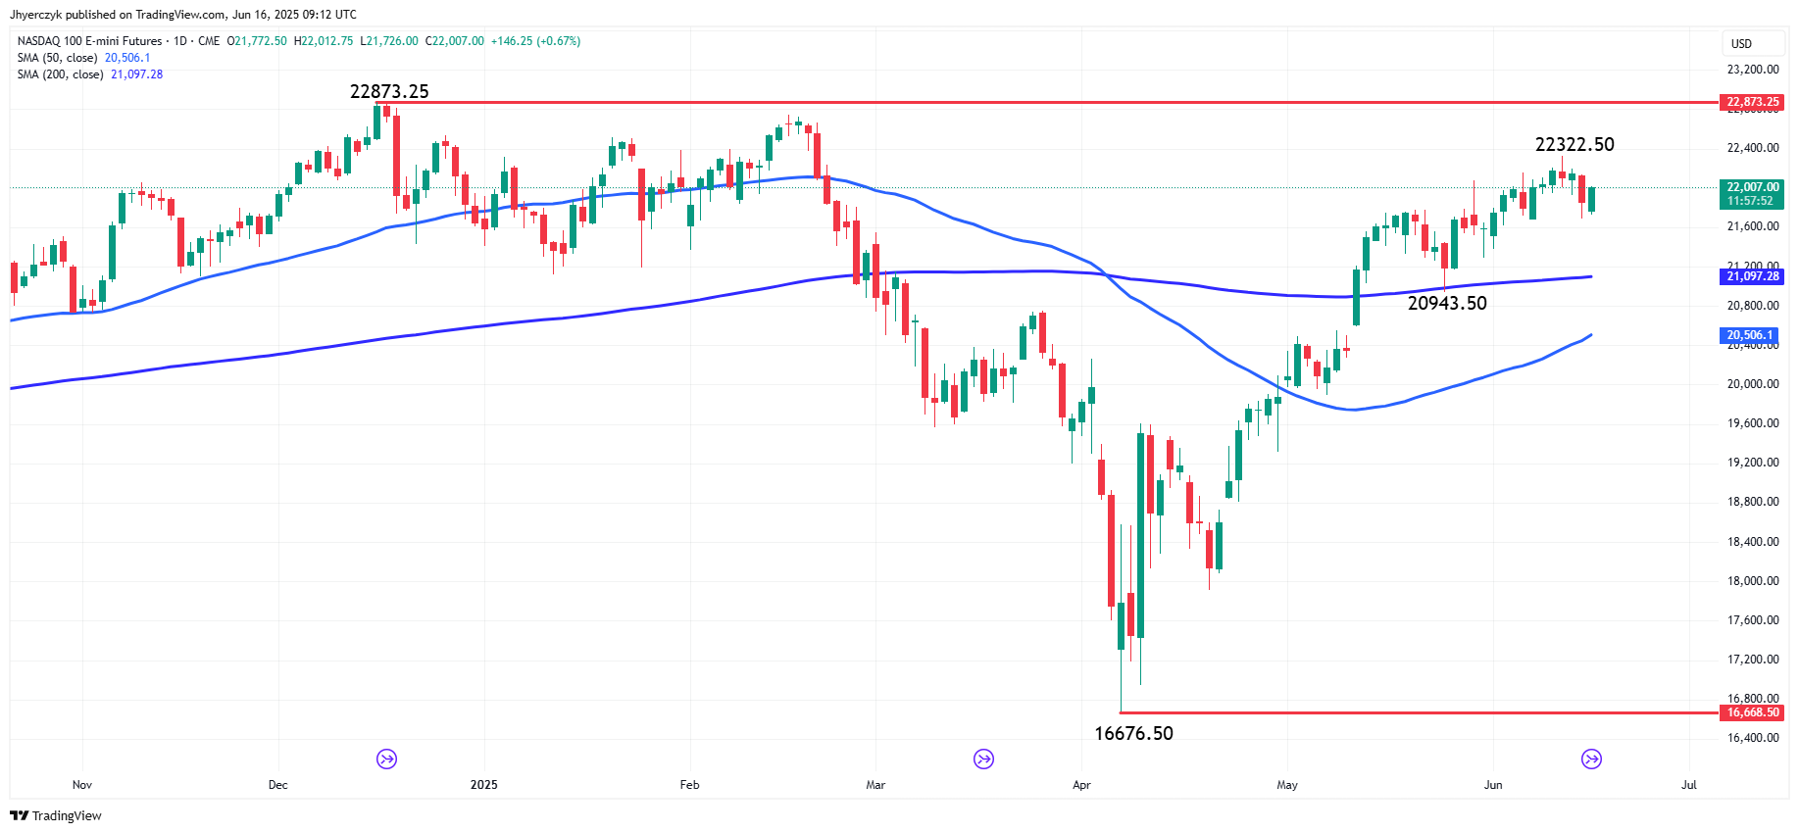Click the Apr label on time axis
The height and width of the screenshot is (833, 1799).
[1081, 785]
